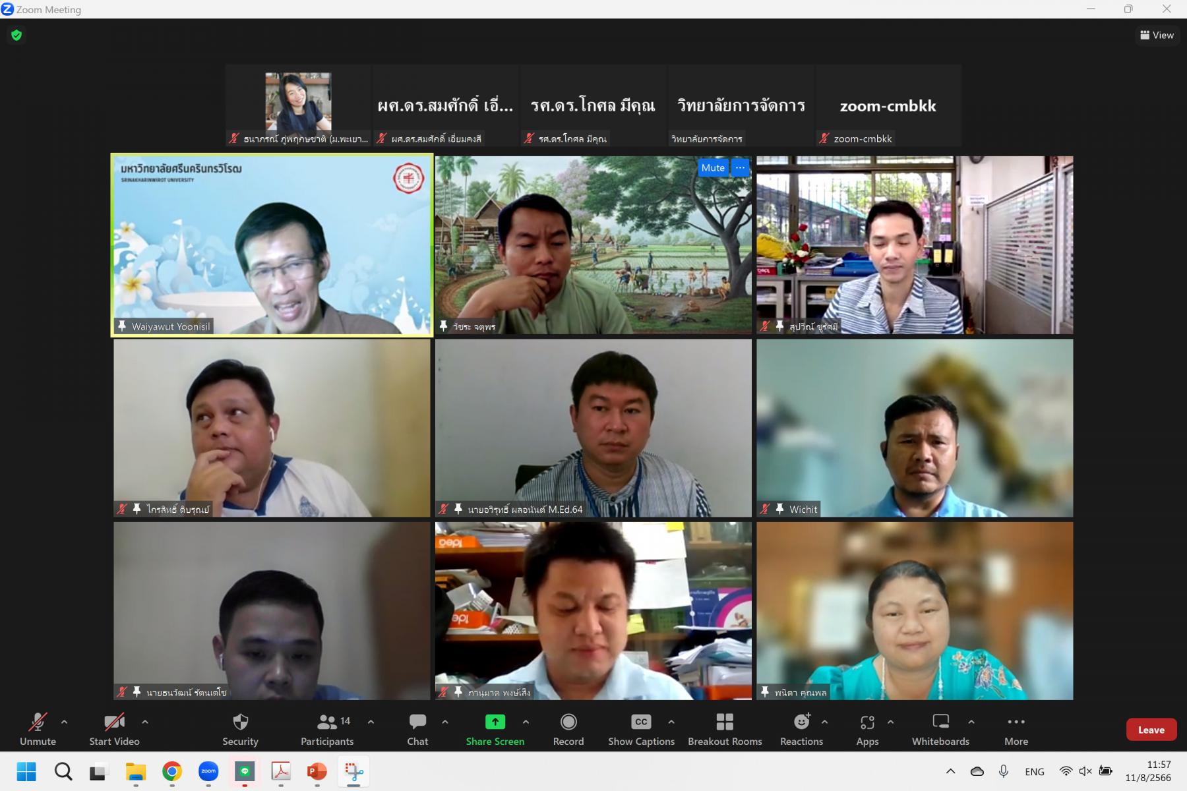Open Snipping Tool from the taskbar
This screenshot has height=791, width=1187.
(x=354, y=771)
